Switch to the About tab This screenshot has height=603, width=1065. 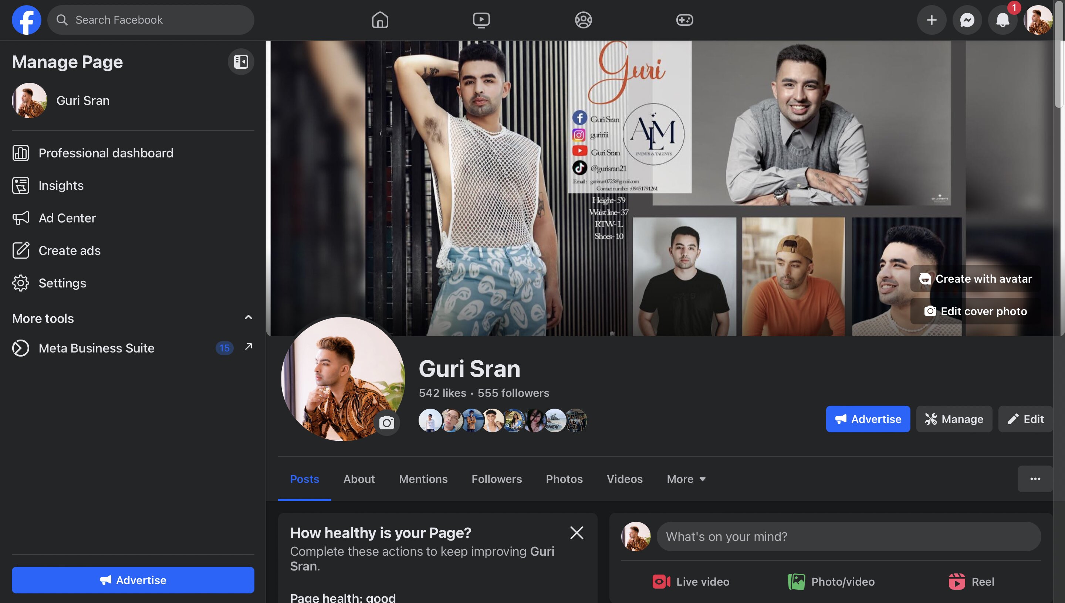click(x=359, y=479)
